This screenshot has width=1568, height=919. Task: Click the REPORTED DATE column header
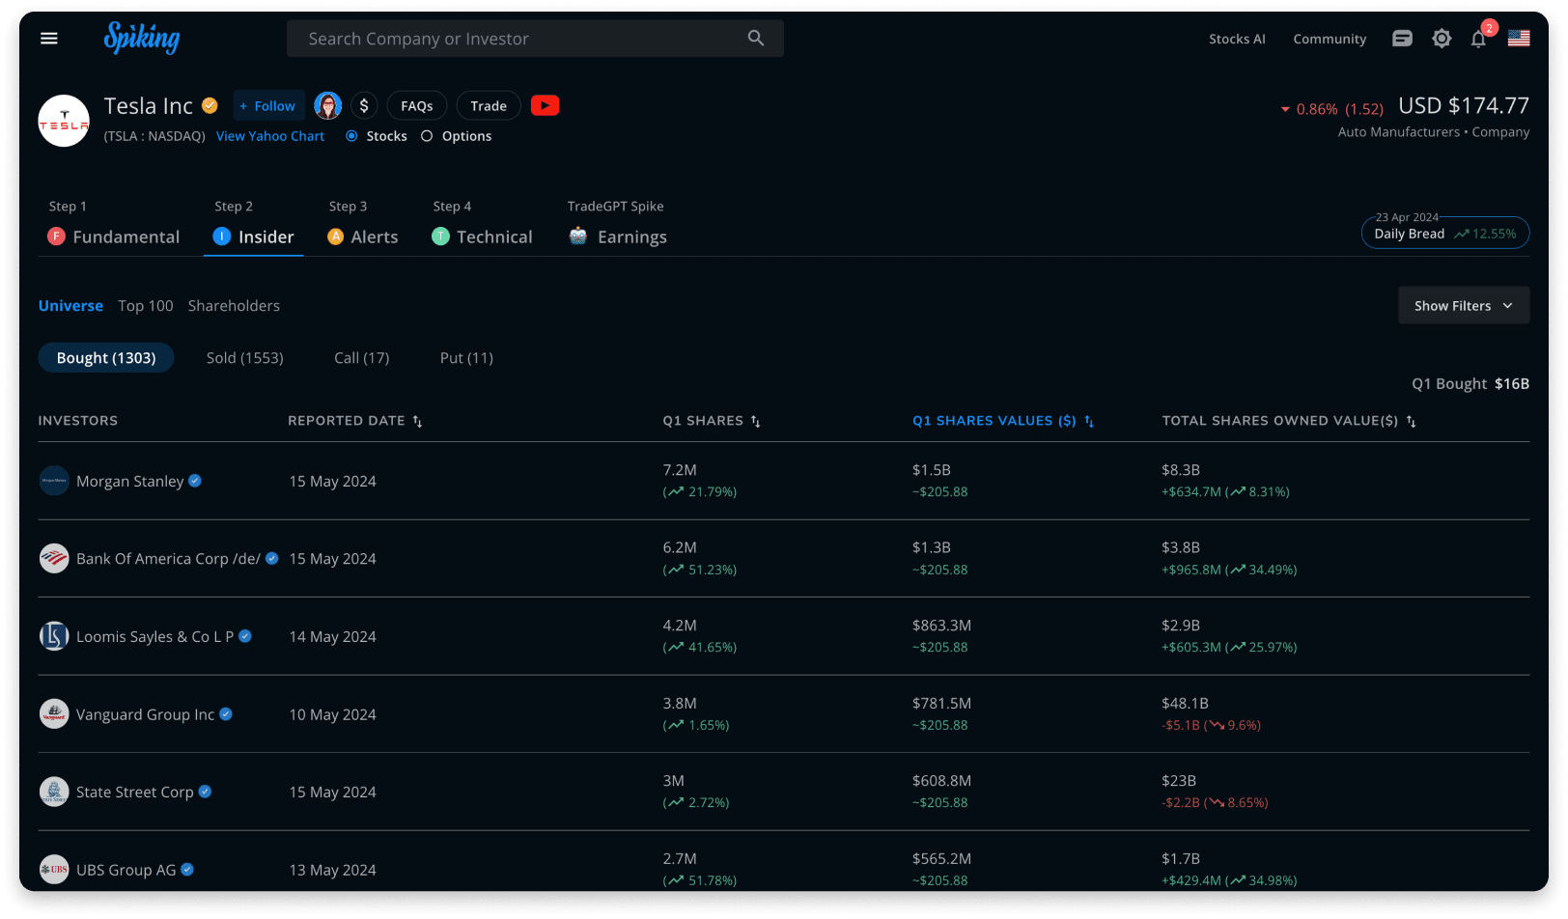point(346,421)
